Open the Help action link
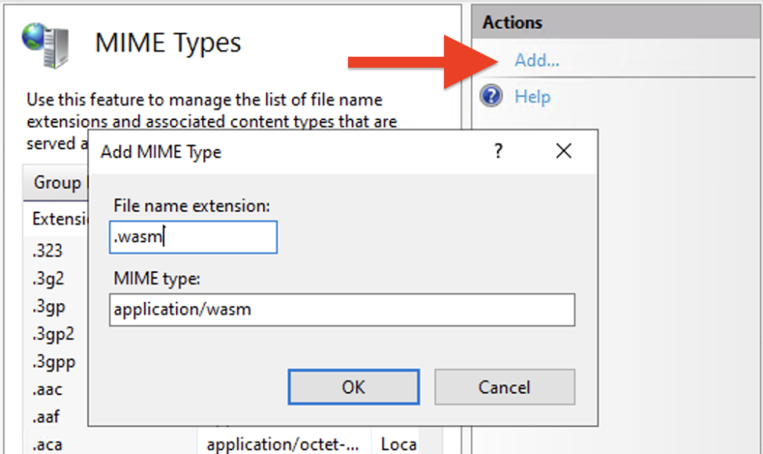This screenshot has height=454, width=763. (x=532, y=96)
